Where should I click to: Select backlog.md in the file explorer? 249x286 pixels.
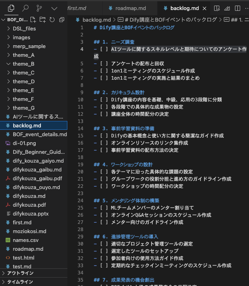point(34,125)
